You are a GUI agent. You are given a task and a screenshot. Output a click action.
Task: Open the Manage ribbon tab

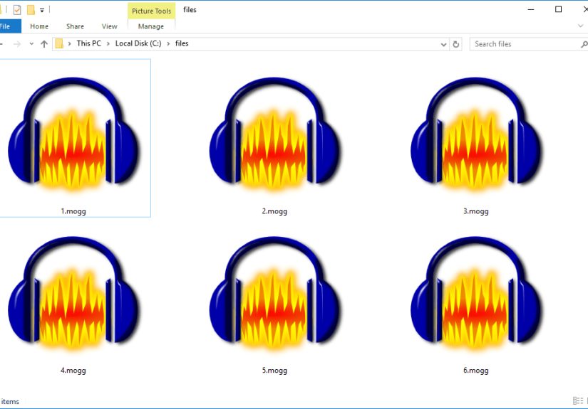(151, 26)
